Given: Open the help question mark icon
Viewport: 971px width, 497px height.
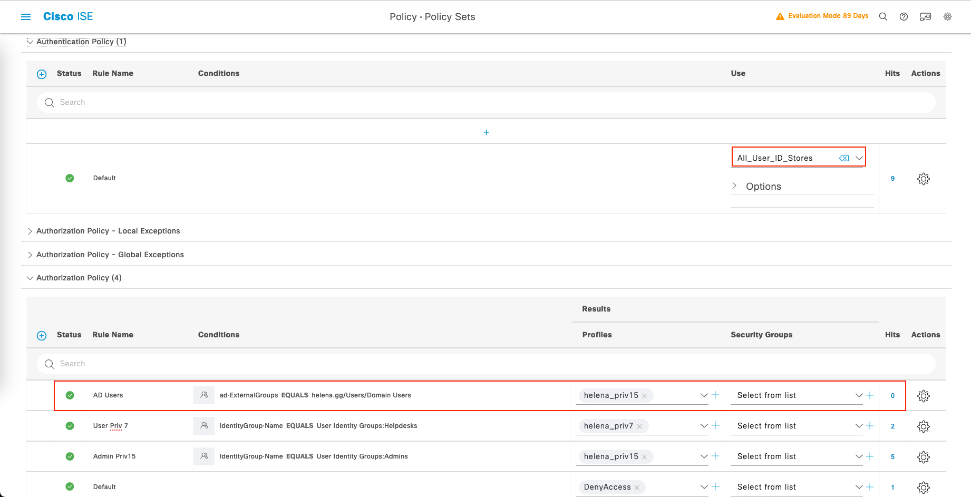Looking at the screenshot, I should point(904,17).
